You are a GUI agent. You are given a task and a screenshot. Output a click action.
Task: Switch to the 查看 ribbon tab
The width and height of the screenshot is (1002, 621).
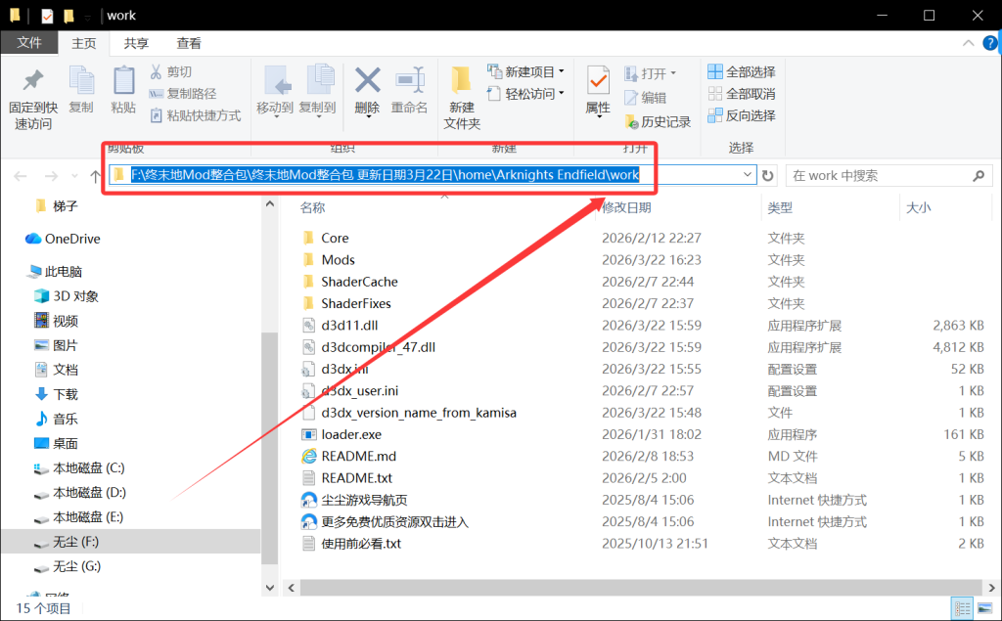[189, 43]
